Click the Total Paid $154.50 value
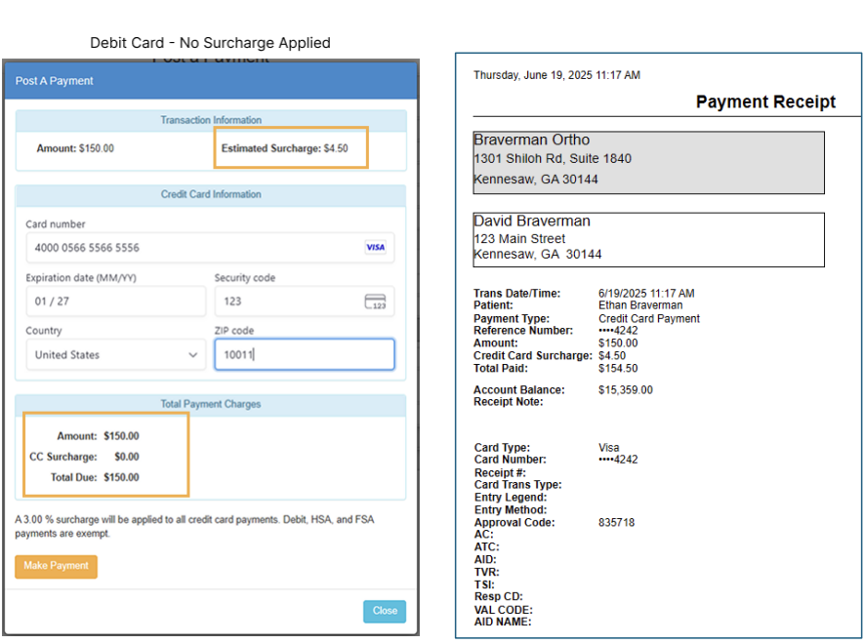Viewport: 864px width, 644px height. click(618, 369)
